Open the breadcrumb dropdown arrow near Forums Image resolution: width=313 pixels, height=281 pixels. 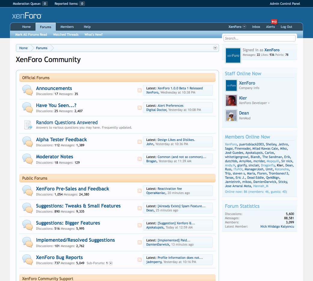(215, 48)
